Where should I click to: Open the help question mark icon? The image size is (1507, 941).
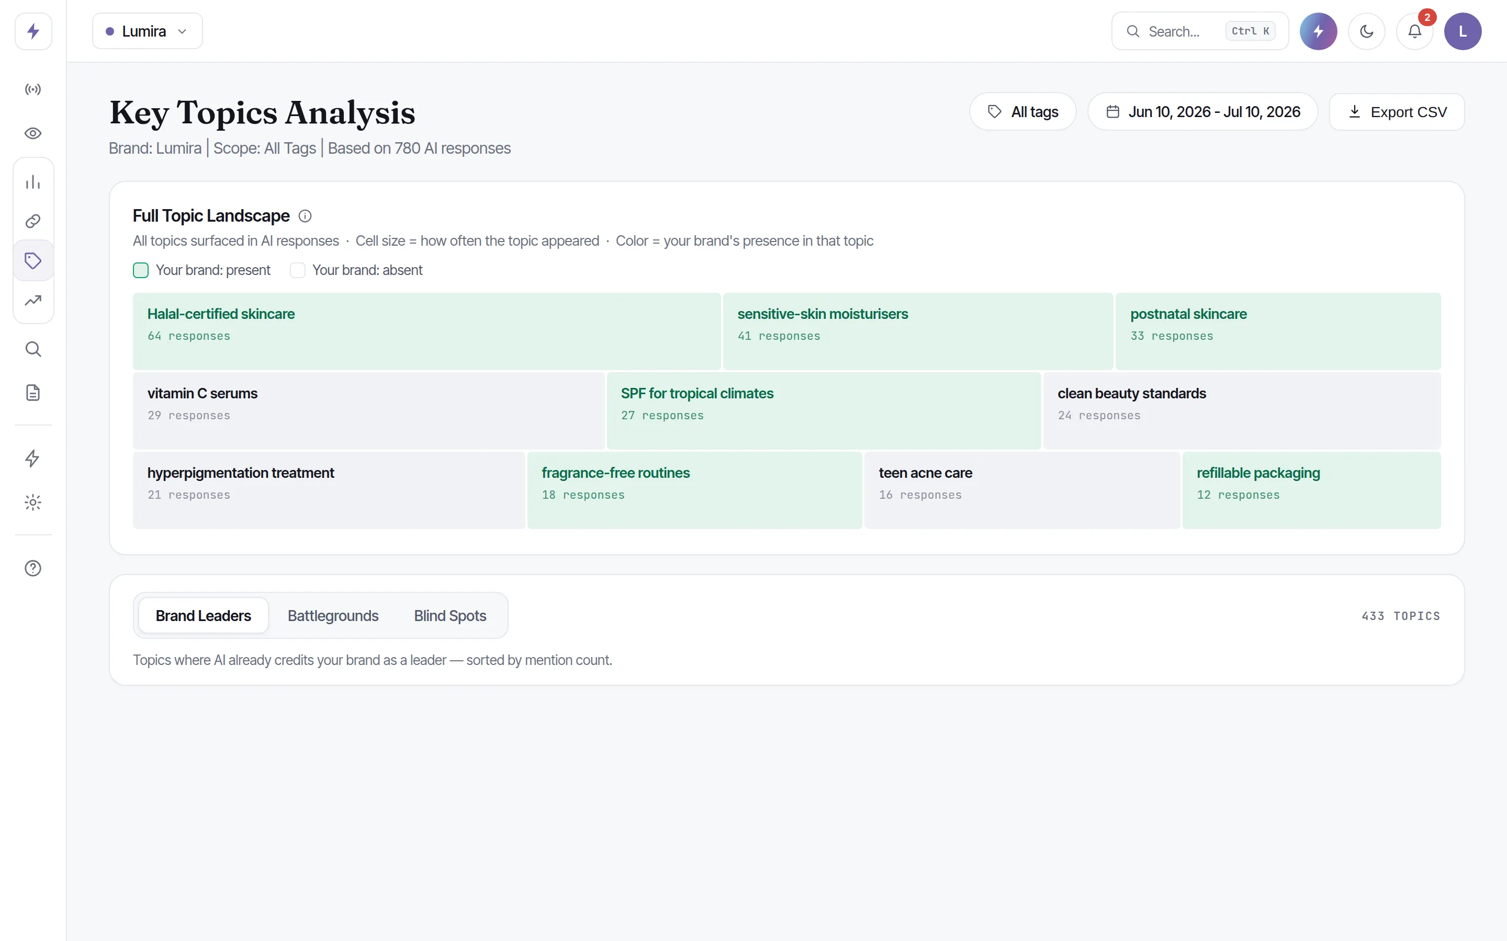click(33, 568)
